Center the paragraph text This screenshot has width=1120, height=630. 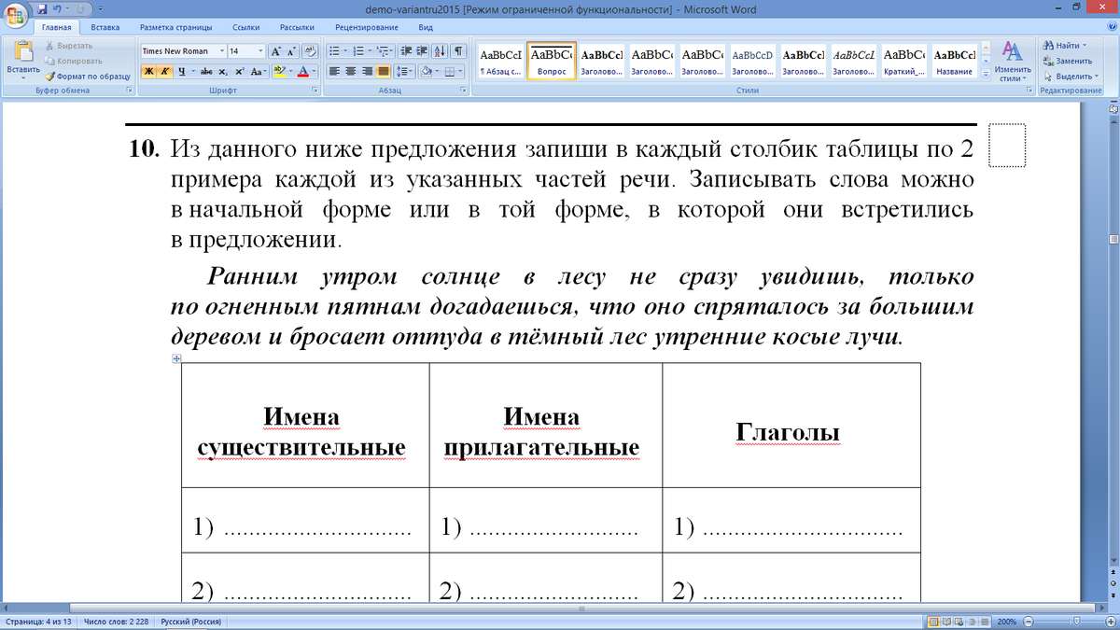click(x=352, y=71)
